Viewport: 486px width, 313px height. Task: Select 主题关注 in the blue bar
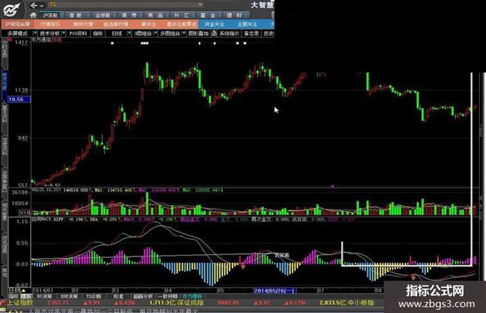247,24
